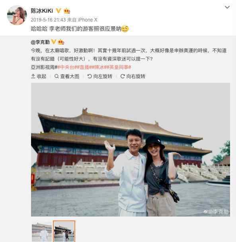Select the second highlighted photo thumbnail

pos(64,231)
